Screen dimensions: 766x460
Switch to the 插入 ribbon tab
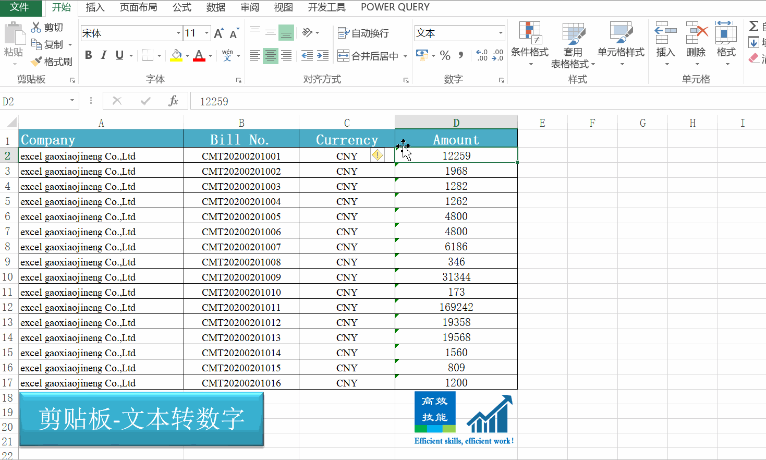95,7
